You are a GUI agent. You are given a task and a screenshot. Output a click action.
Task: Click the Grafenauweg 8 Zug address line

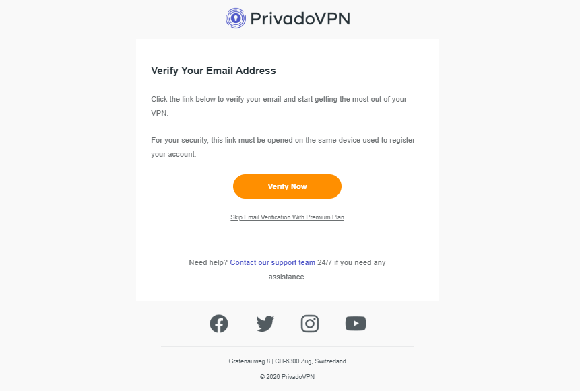click(287, 361)
